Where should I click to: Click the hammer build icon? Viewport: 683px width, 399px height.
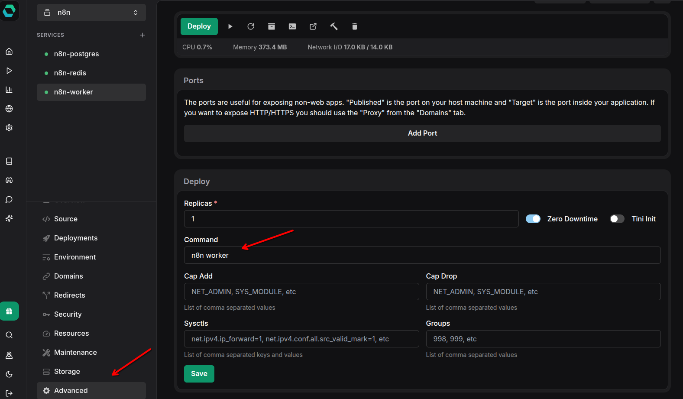click(334, 26)
